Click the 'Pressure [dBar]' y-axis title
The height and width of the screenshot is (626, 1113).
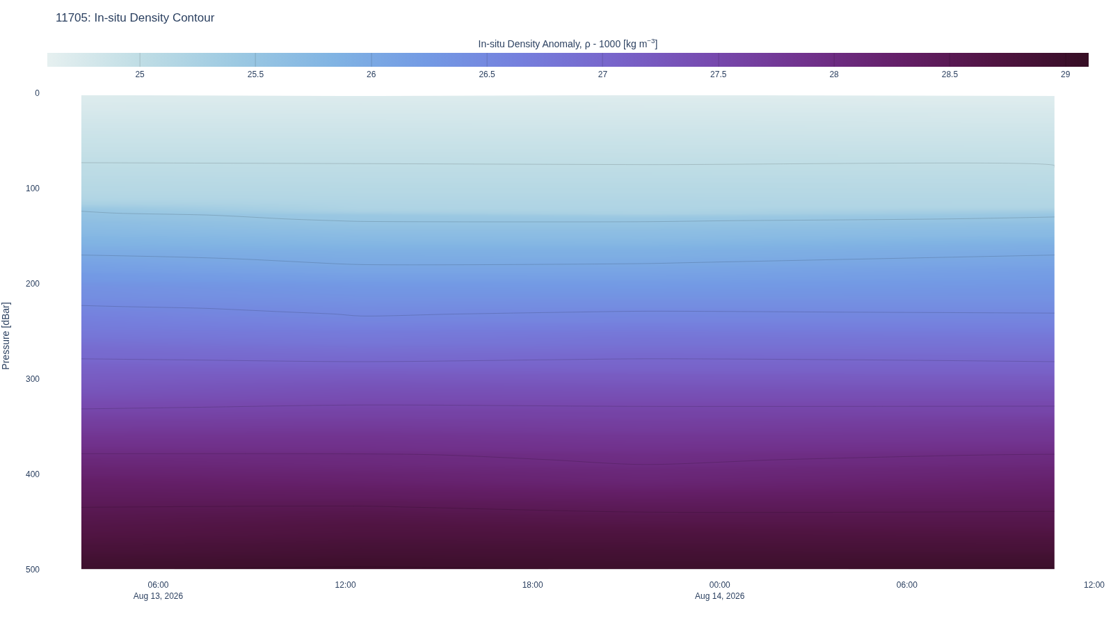6,336
